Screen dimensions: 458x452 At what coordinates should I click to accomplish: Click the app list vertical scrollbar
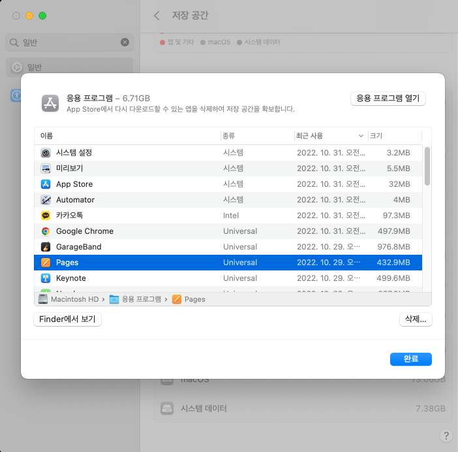(x=427, y=167)
